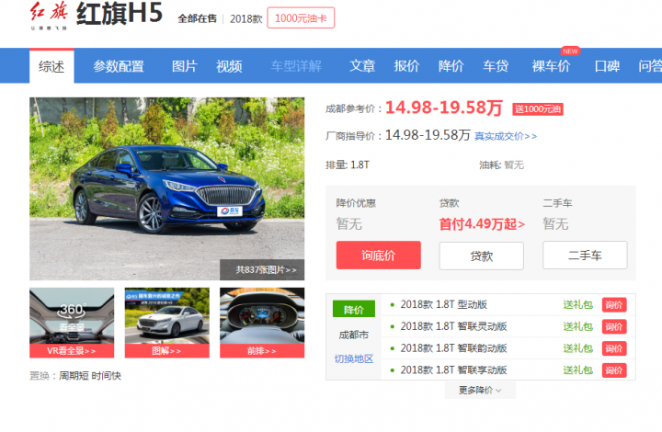The image size is (662, 432).
Task: Click 送礼包 for 智联灵动版
Action: click(578, 326)
